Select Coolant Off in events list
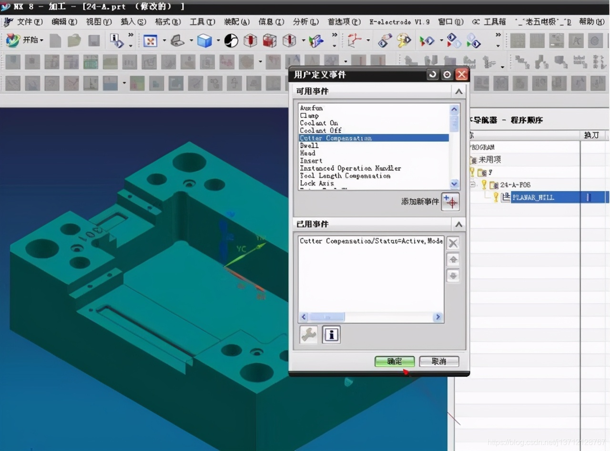Image resolution: width=610 pixels, height=451 pixels. tap(321, 130)
